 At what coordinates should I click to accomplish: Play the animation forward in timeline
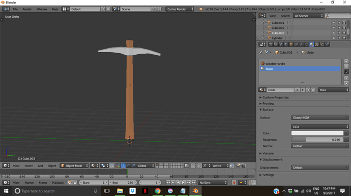tap(183, 182)
